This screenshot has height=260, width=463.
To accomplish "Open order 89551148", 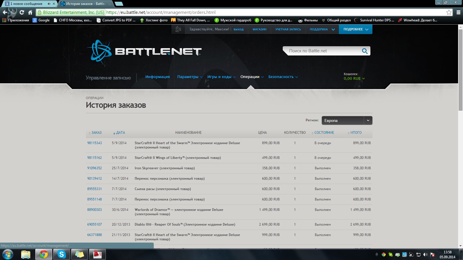I will pyautogui.click(x=95, y=199).
